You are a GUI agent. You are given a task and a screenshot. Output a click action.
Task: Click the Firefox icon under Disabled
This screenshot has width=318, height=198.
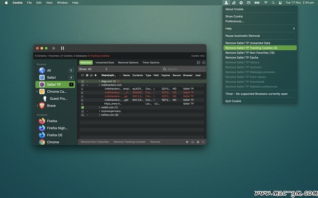point(42,121)
